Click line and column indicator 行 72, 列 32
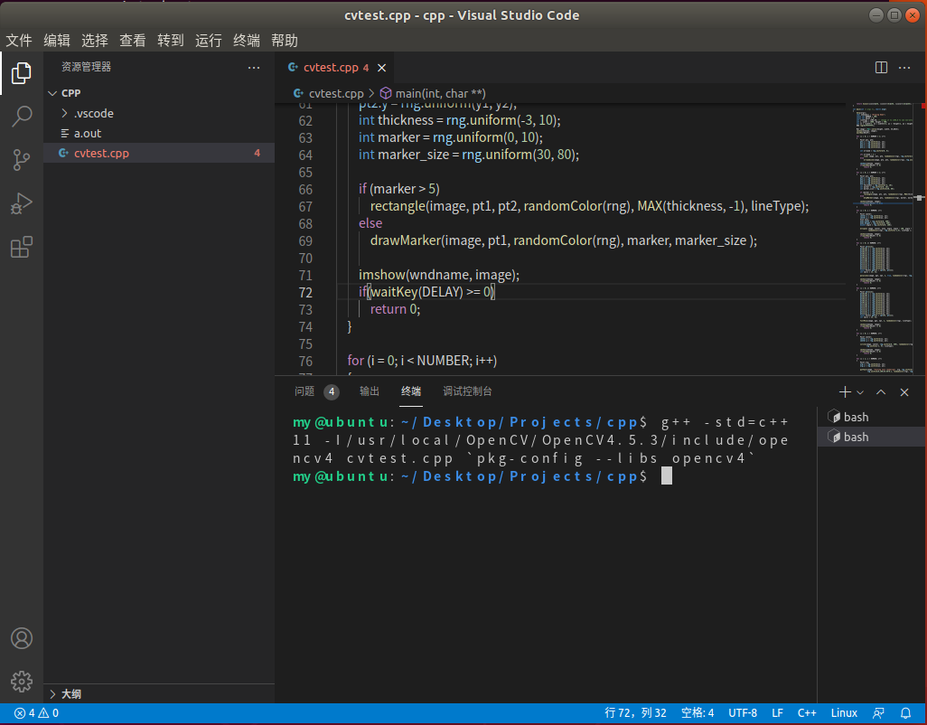Screen dimensions: 927x725 coord(635,713)
